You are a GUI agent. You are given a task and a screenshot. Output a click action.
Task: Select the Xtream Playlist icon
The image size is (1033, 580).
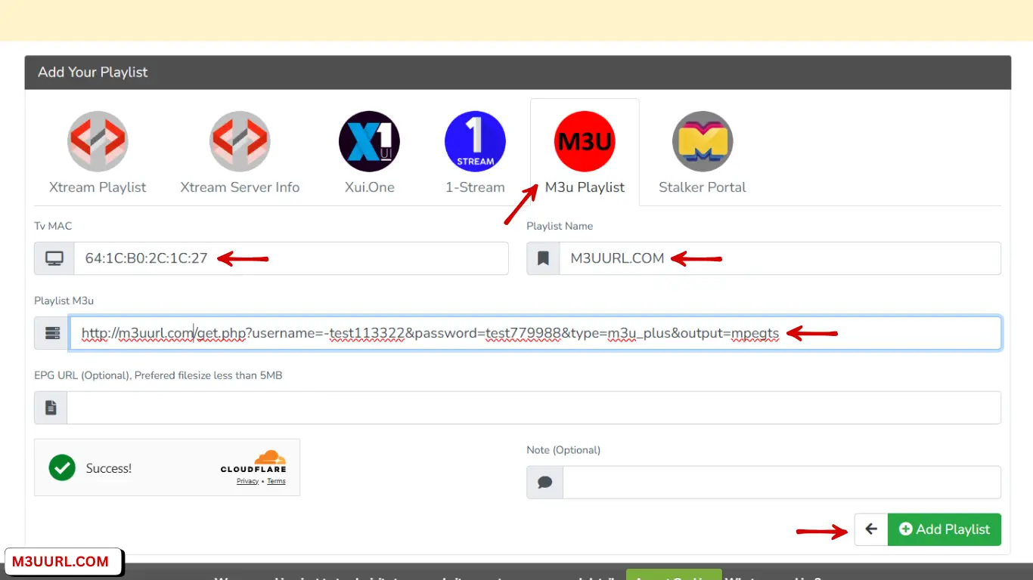[98, 141]
